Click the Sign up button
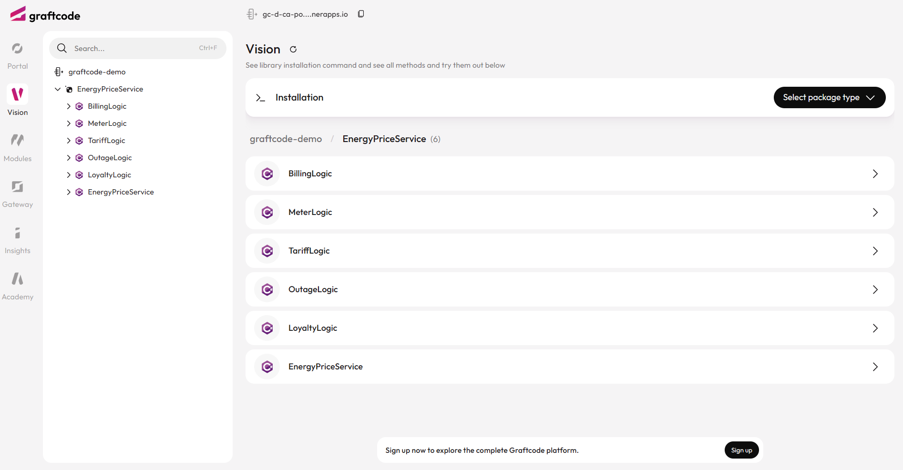 [x=742, y=450]
